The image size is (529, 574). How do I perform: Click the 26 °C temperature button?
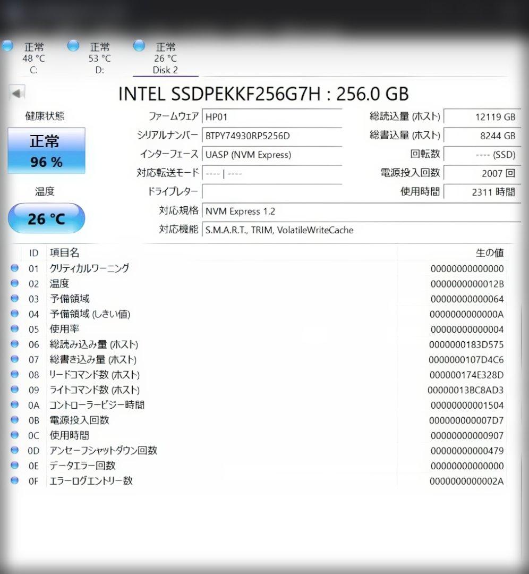[x=46, y=218]
